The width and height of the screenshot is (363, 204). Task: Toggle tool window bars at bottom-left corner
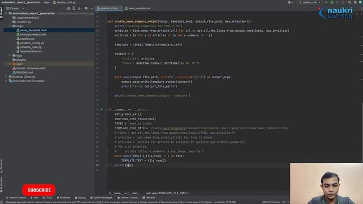2,202
